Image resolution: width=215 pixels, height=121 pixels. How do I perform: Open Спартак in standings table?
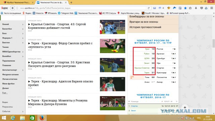click(134, 106)
